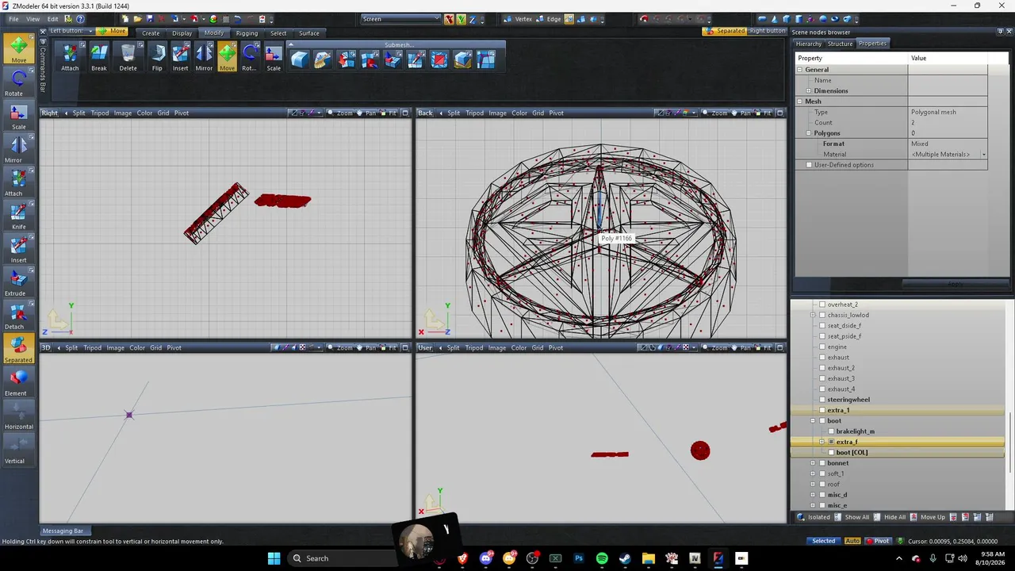Open the Windows taskbar Search box
This screenshot has width=1015, height=571.
coord(342,558)
